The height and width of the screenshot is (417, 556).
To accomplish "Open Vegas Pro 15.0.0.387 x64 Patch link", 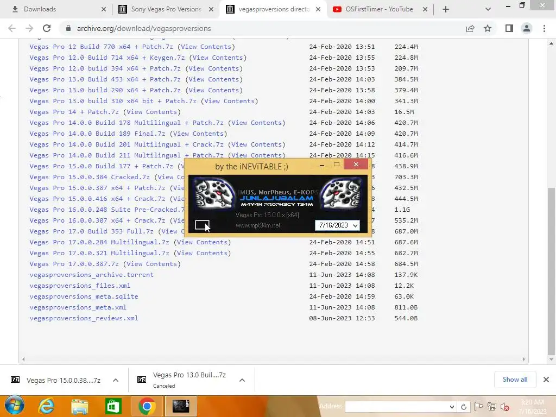I will click(97, 188).
